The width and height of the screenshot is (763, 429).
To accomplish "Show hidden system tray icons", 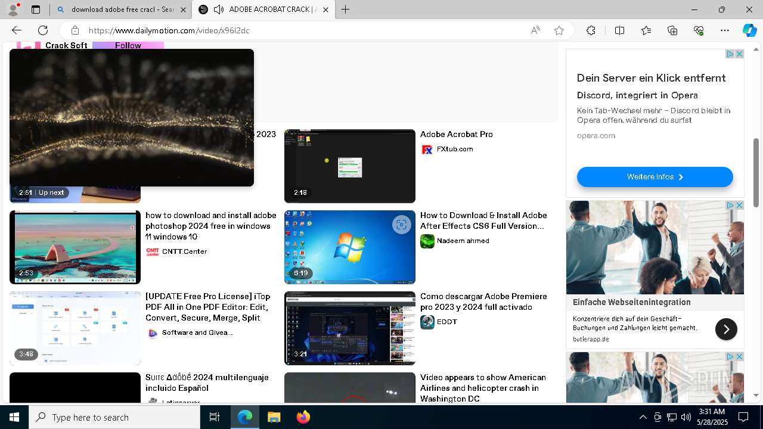I will [x=643, y=417].
